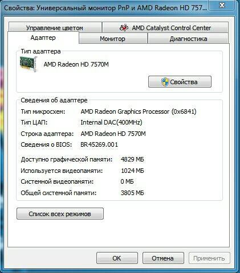Open Список всех режимов list
The width and height of the screenshot is (240, 273).
pyautogui.click(x=60, y=214)
